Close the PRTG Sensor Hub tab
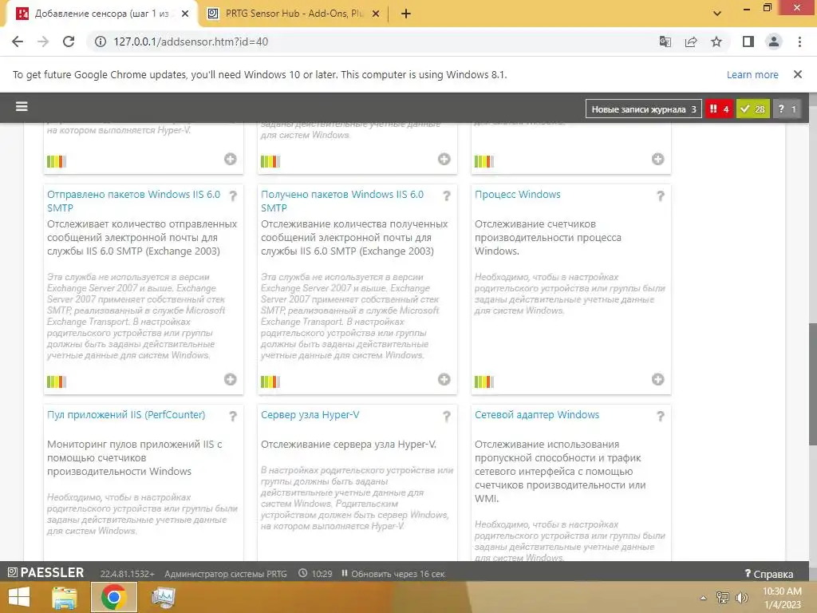Screen dimensions: 817x613 (376, 14)
